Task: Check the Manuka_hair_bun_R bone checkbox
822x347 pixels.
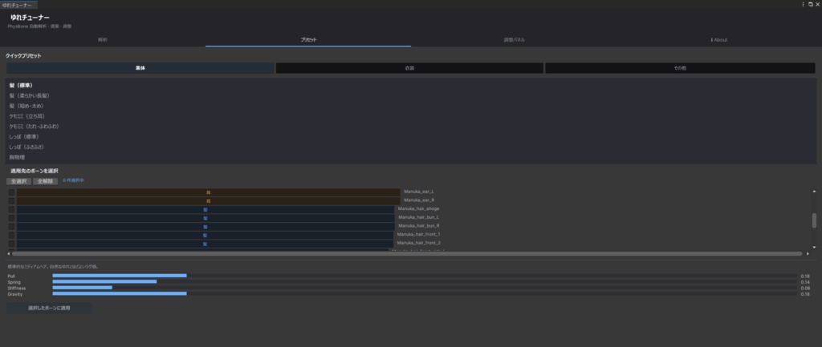Action: 11,227
